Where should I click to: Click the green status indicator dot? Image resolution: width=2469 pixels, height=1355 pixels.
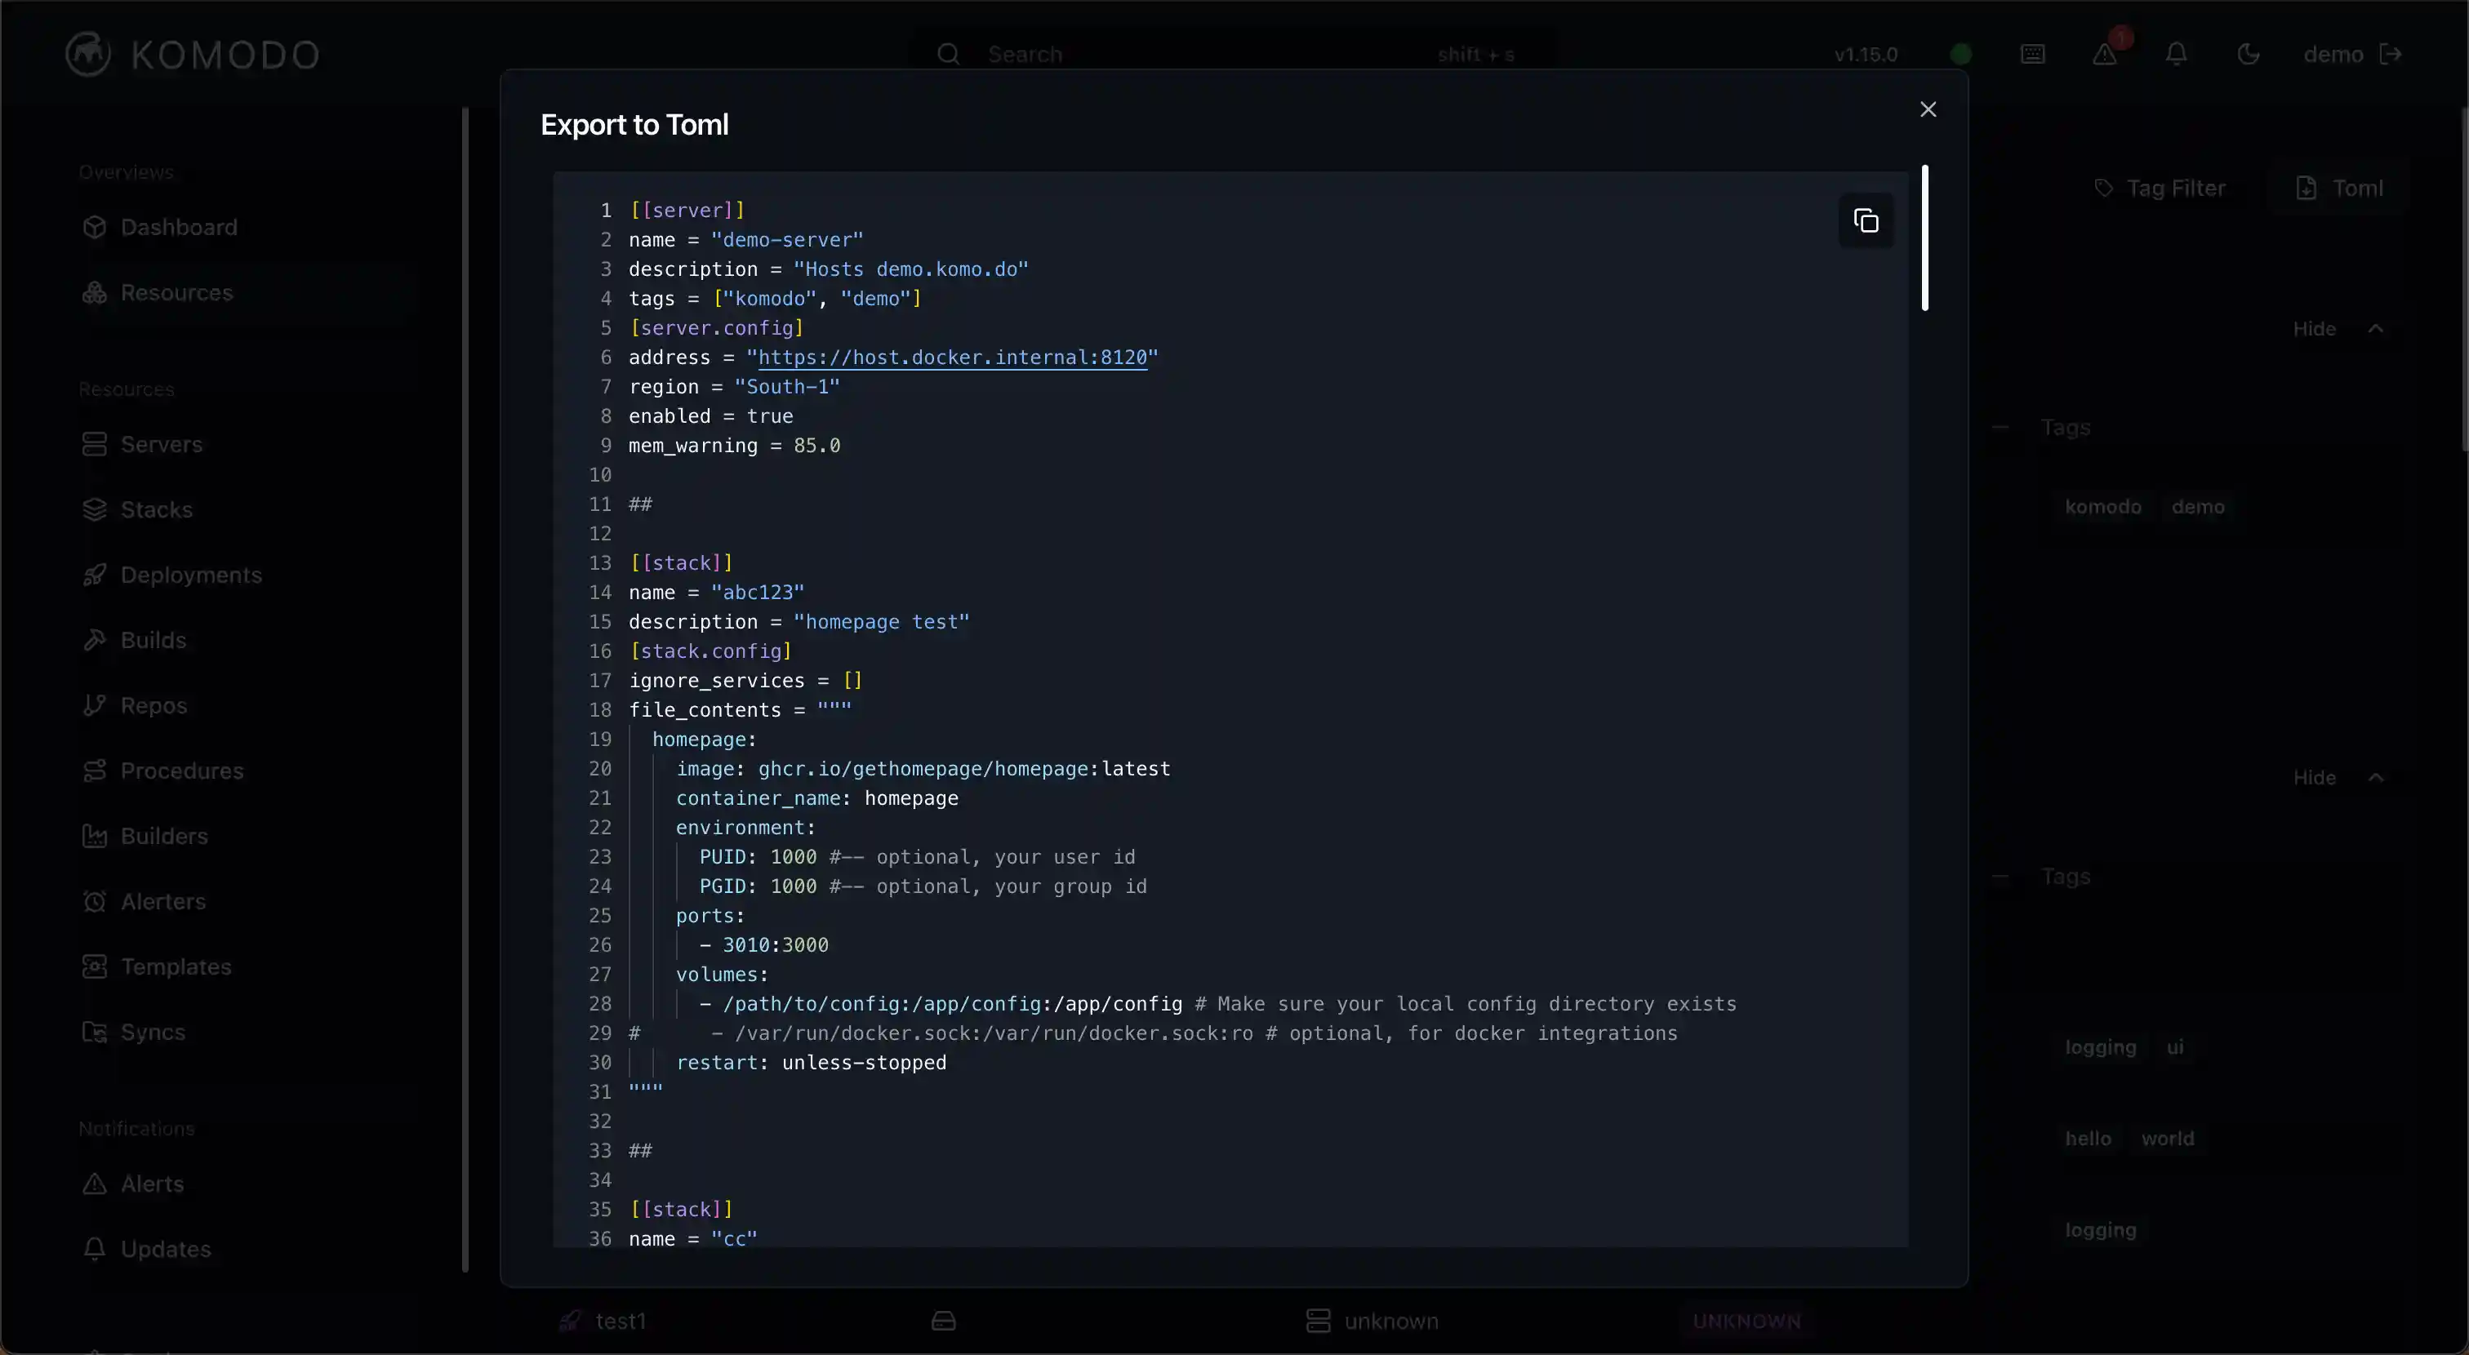(1961, 55)
